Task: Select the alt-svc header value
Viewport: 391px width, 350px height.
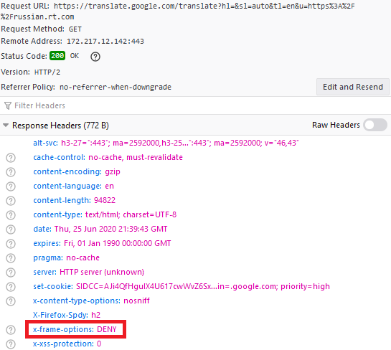Action: pyautogui.click(x=180, y=143)
